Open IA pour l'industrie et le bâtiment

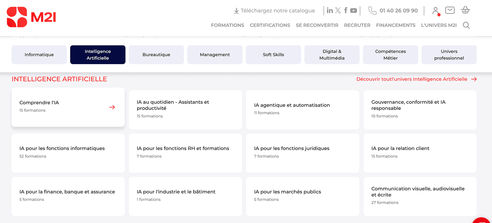tap(185, 196)
